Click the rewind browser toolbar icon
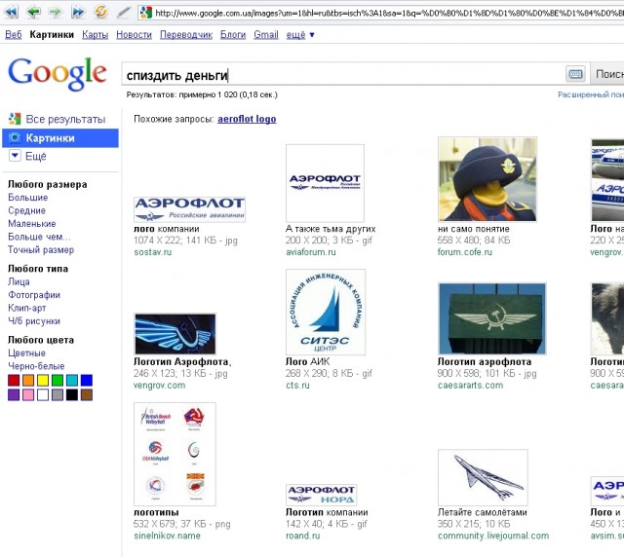The image size is (624, 557). (x=12, y=12)
